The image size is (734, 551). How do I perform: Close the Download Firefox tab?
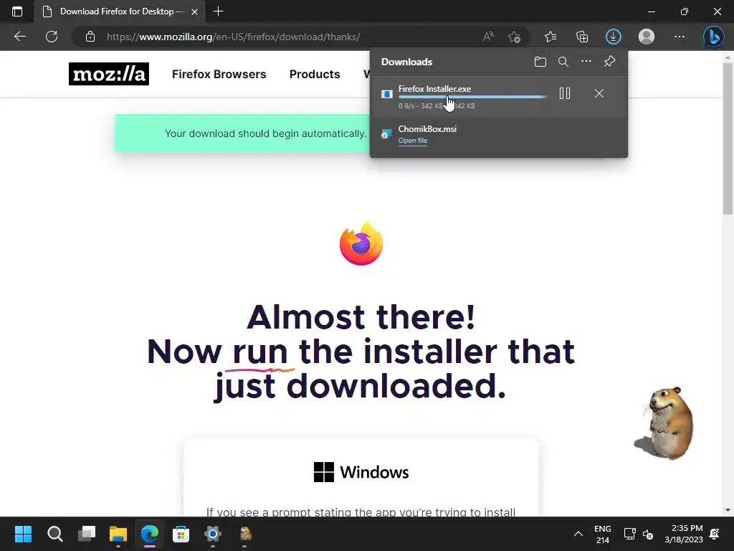click(x=195, y=11)
